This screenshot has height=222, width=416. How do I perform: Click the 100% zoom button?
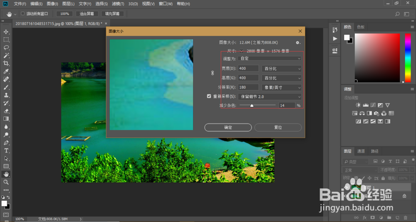[x=64, y=14]
